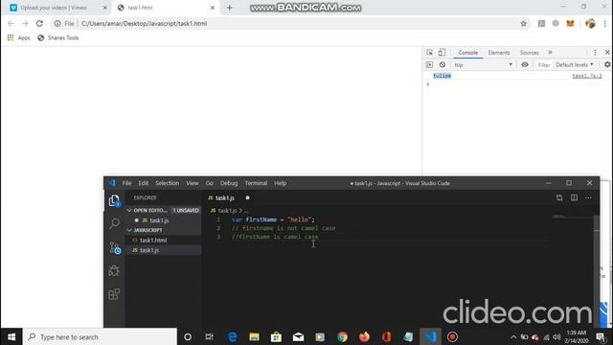613x345 pixels.
Task: Click the Chrome address bar URL
Action: pyautogui.click(x=144, y=23)
